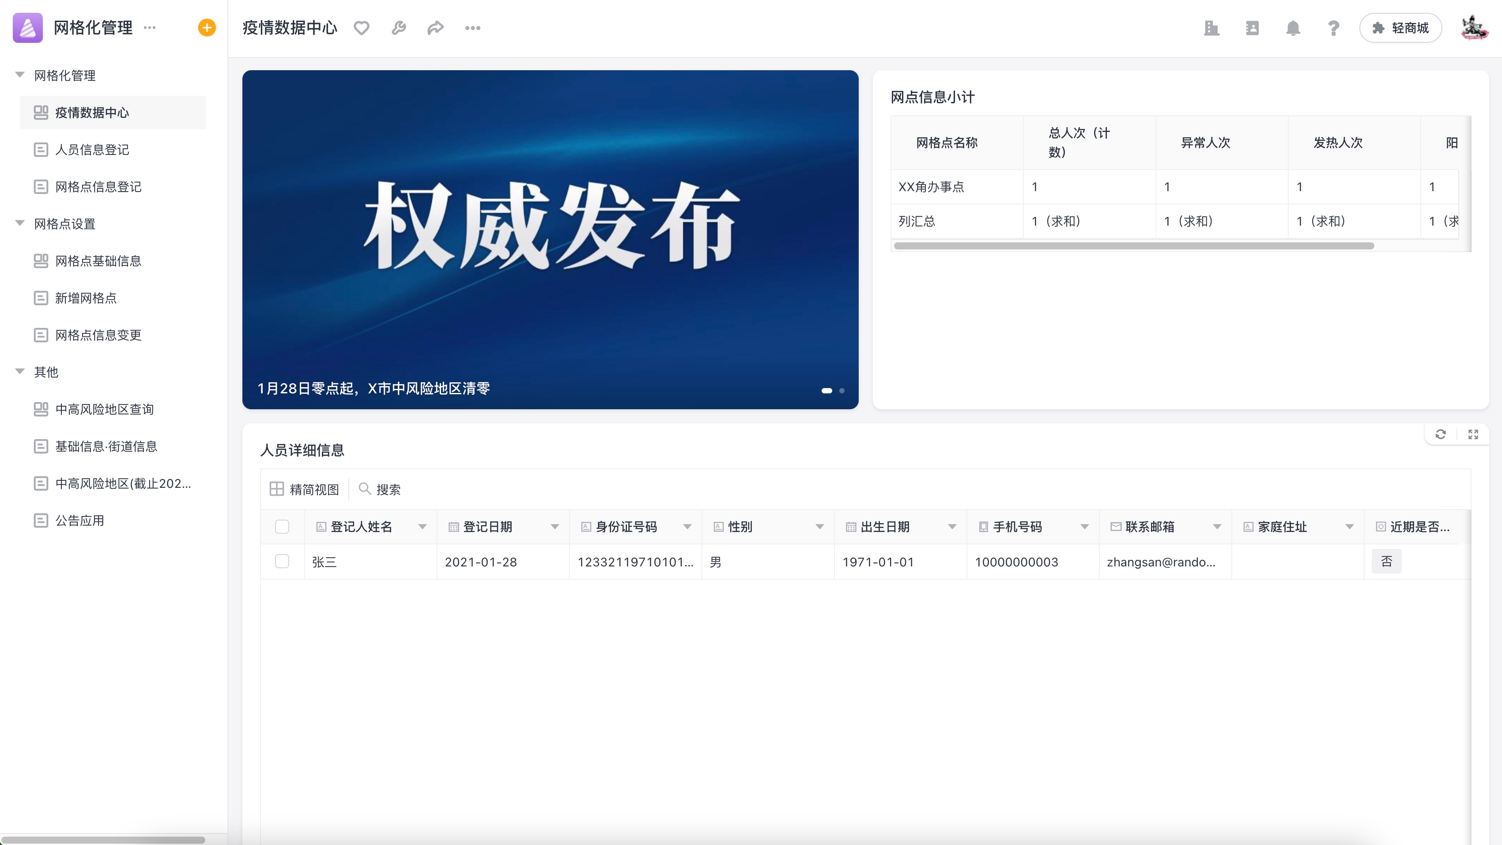Check the row checkbox for 张三
Image resolution: width=1502 pixels, height=845 pixels.
pyautogui.click(x=282, y=561)
